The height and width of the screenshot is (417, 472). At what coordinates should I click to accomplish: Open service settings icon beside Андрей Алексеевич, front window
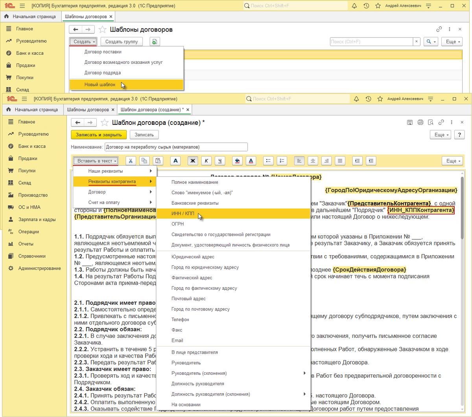pos(431,99)
